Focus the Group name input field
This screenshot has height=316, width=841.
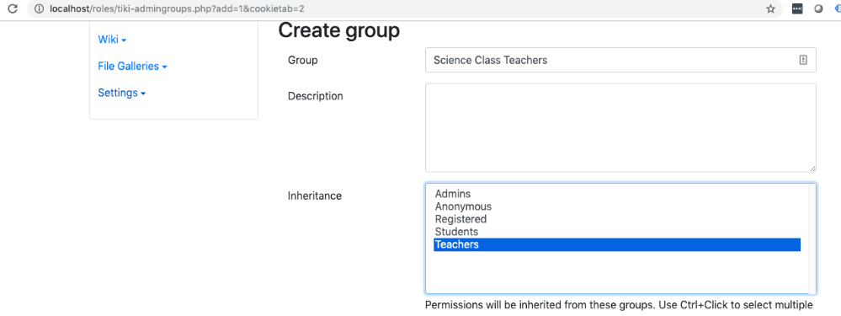pyautogui.click(x=620, y=60)
